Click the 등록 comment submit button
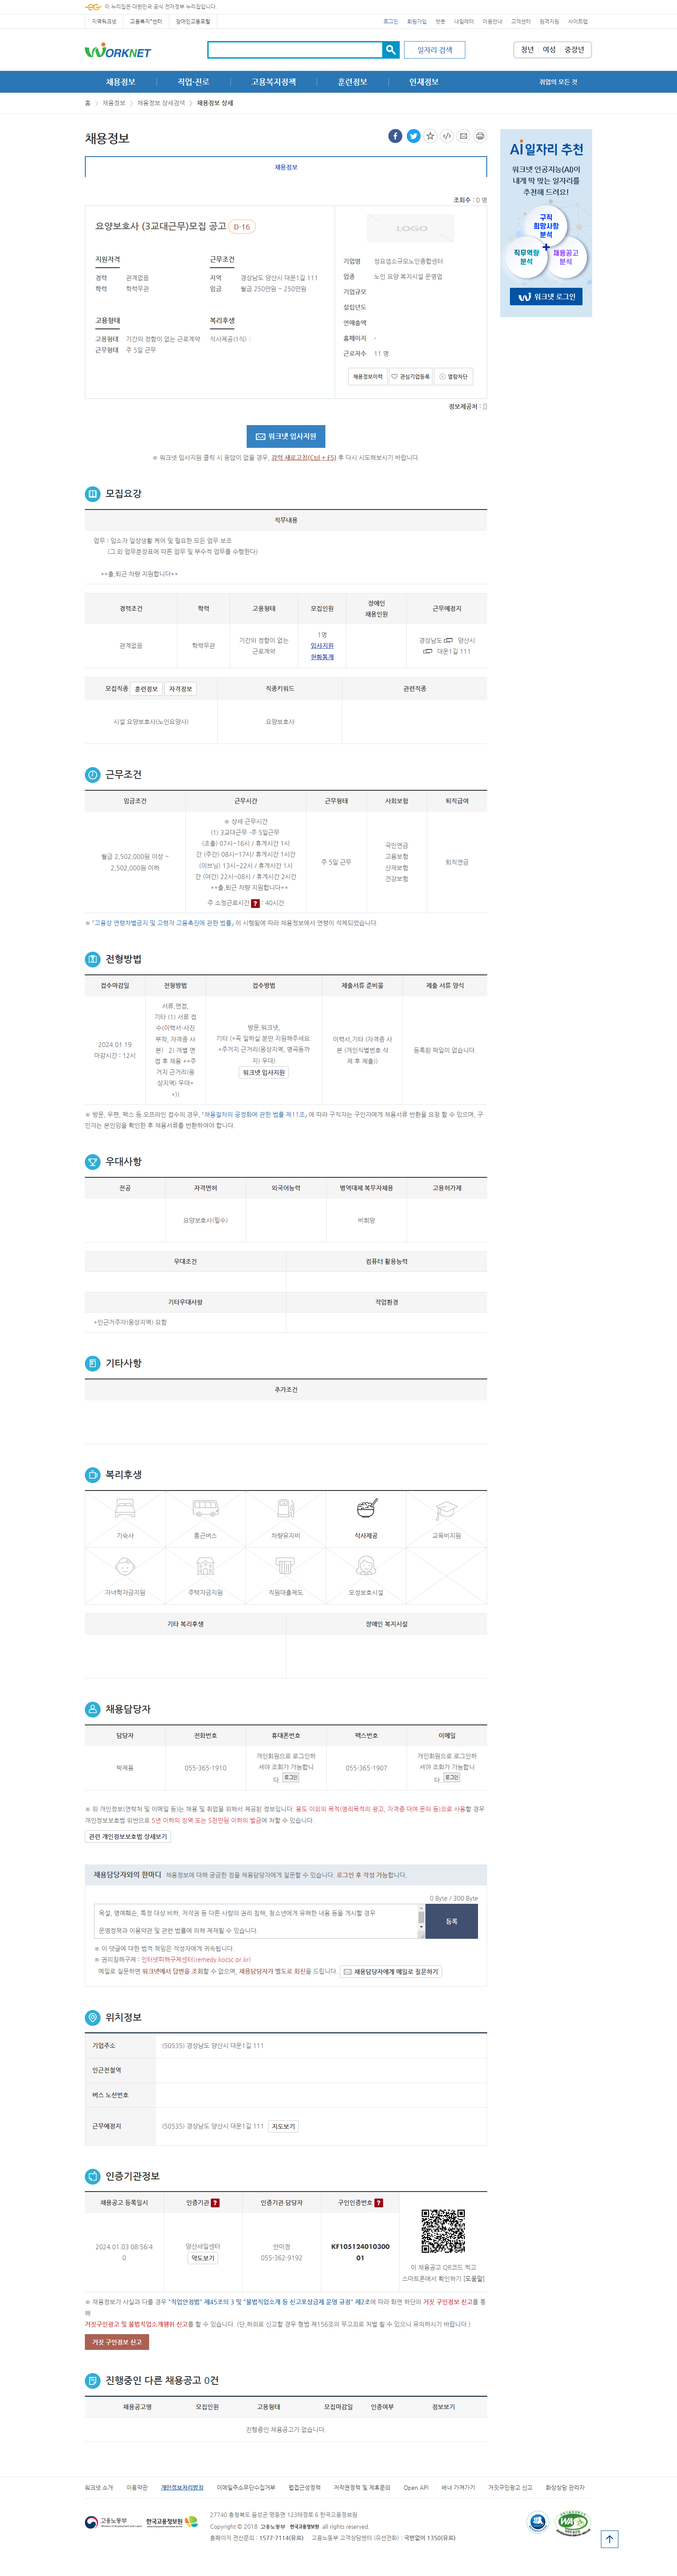The width and height of the screenshot is (677, 2576). pyautogui.click(x=451, y=1921)
